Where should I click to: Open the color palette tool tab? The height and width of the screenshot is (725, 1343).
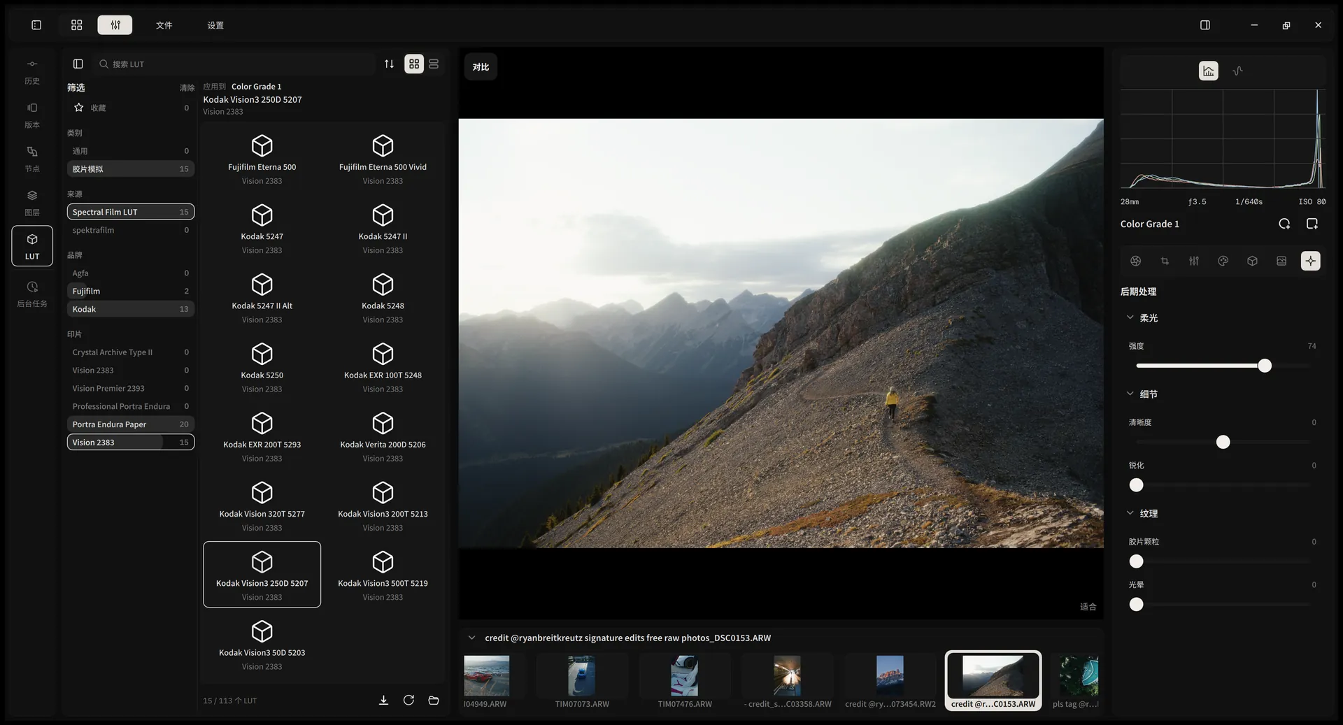[1223, 261]
